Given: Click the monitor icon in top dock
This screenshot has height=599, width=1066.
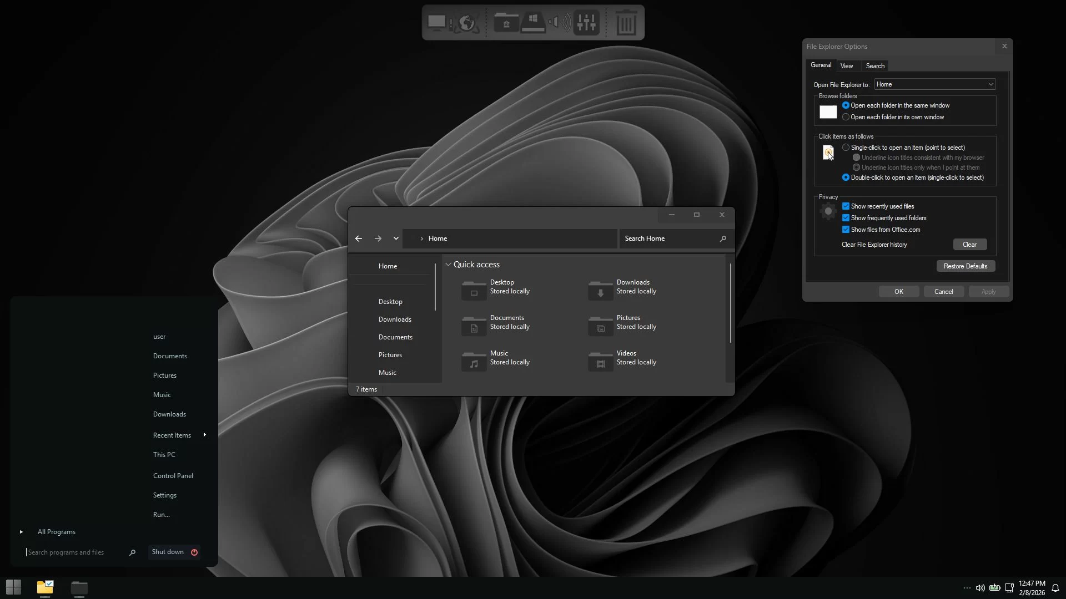Looking at the screenshot, I should [x=437, y=23].
